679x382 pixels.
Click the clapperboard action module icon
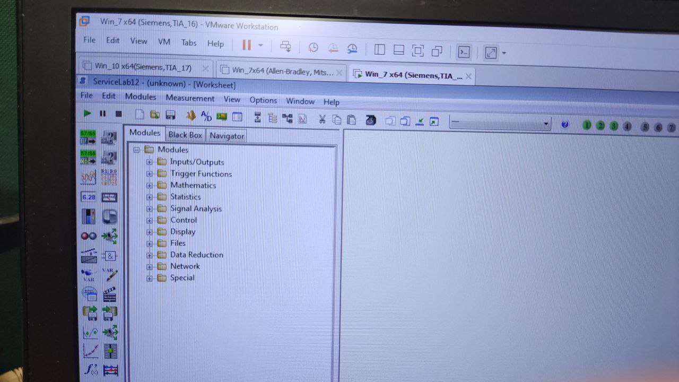click(x=109, y=294)
